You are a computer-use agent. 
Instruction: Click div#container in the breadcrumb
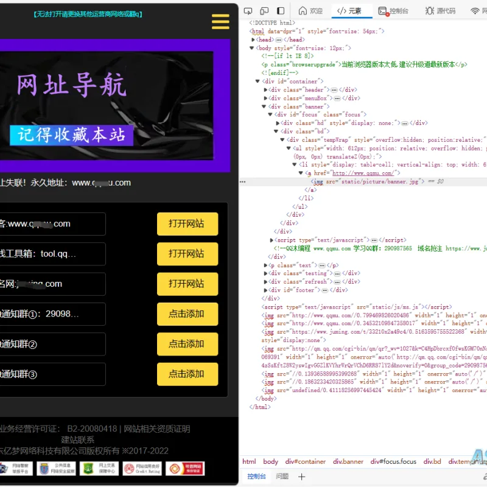coord(306,461)
